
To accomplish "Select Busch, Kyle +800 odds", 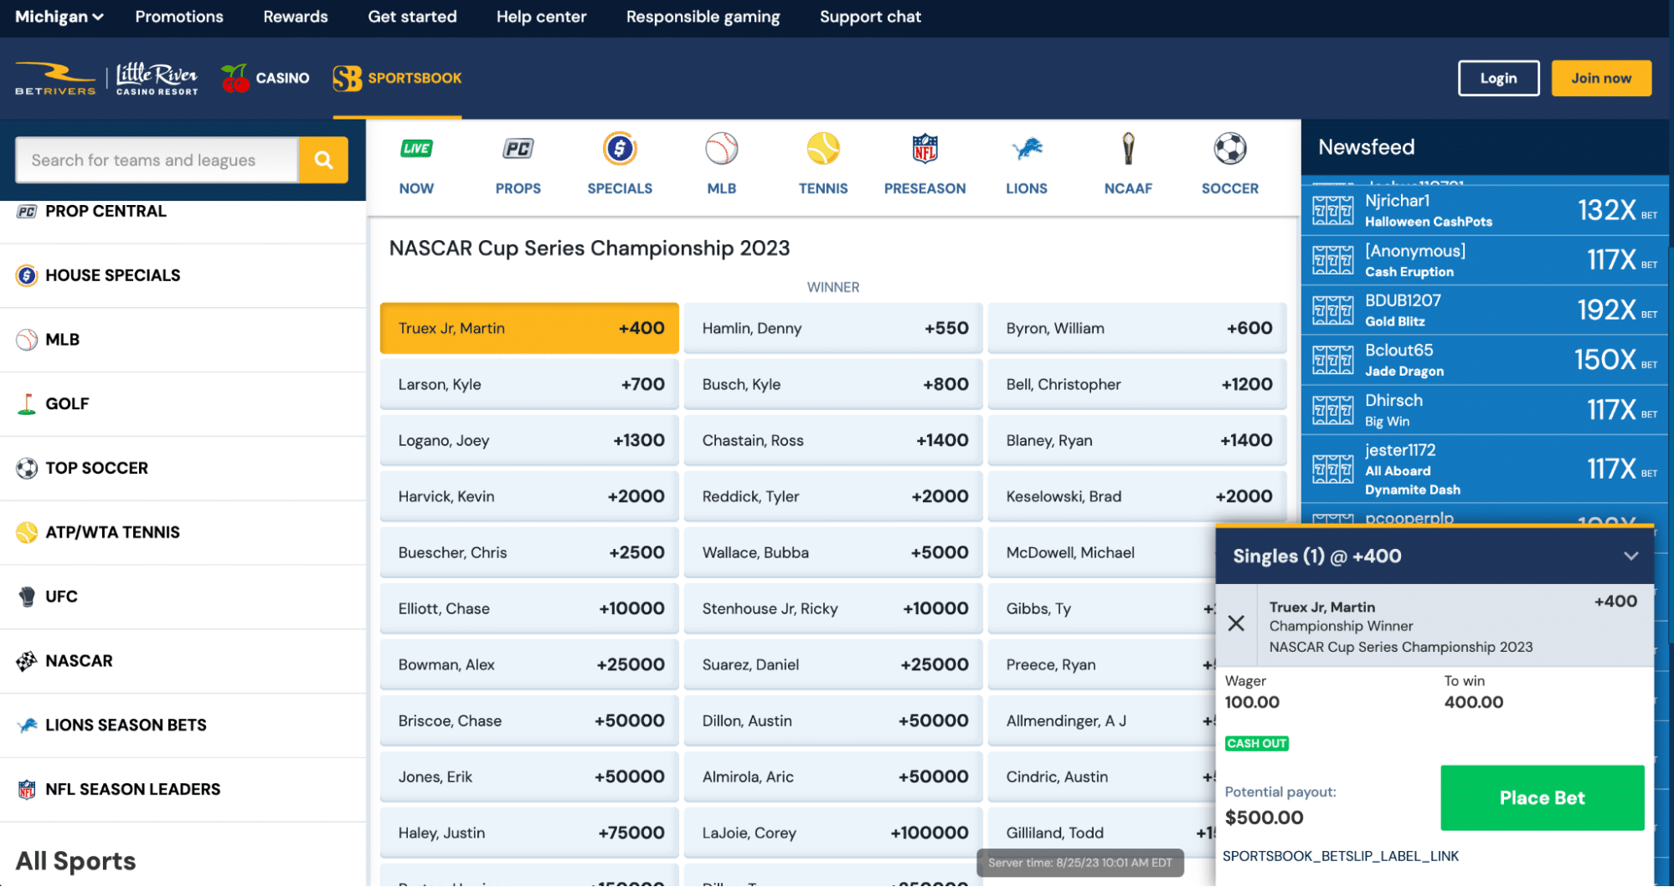I will click(x=833, y=384).
